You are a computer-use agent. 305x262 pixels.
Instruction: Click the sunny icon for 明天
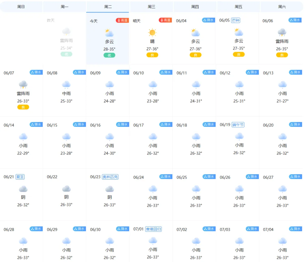pyautogui.click(x=152, y=33)
